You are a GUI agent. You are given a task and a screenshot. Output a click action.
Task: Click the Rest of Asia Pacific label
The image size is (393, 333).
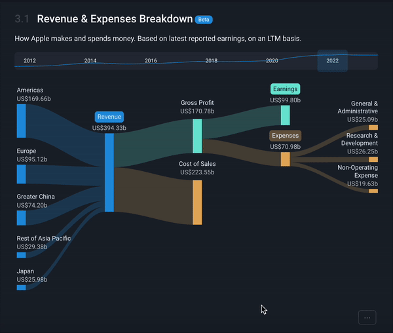(x=44, y=238)
